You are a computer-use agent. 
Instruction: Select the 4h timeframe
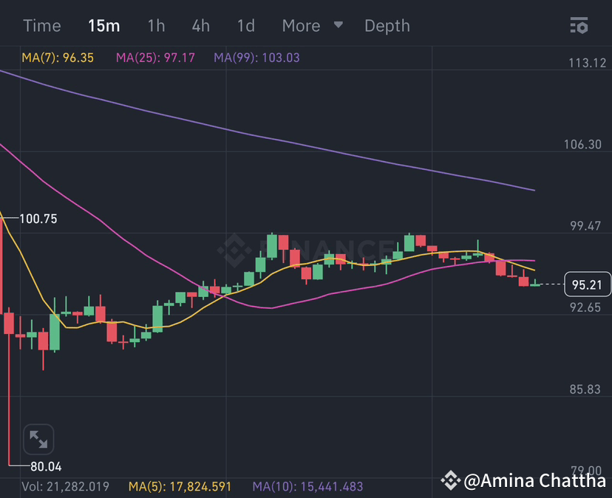tap(200, 25)
